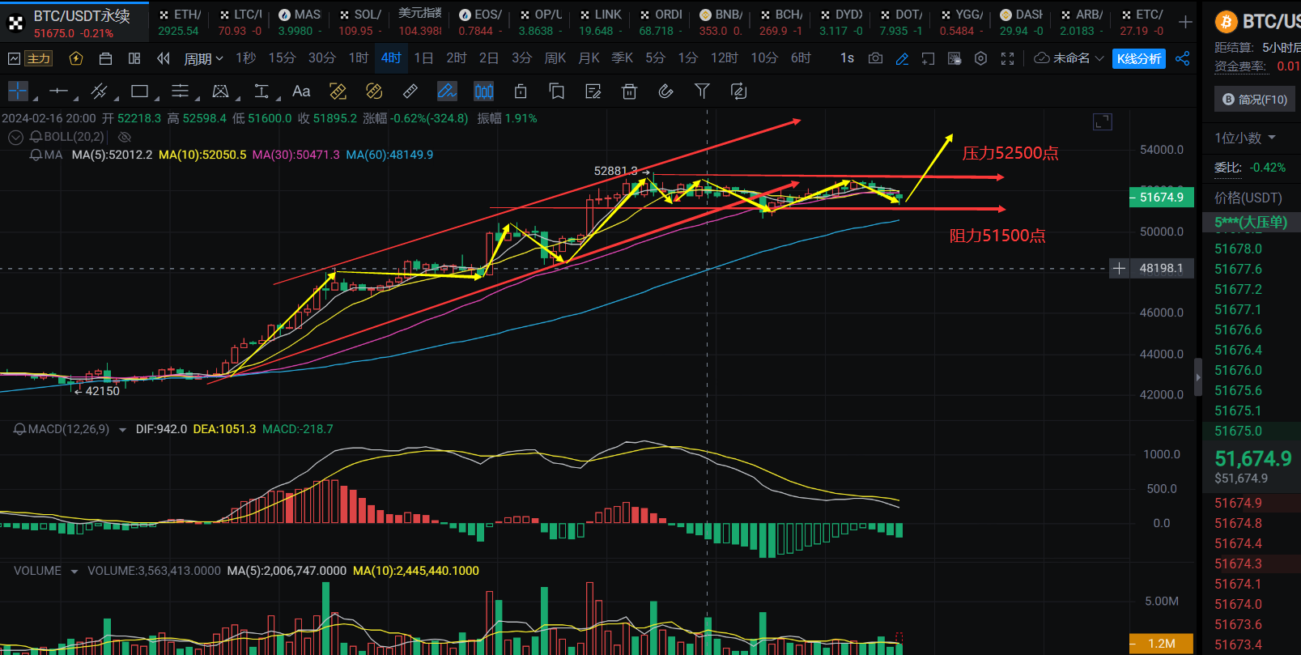
Task: Enter fullscreen chart mode
Action: tap(1007, 58)
